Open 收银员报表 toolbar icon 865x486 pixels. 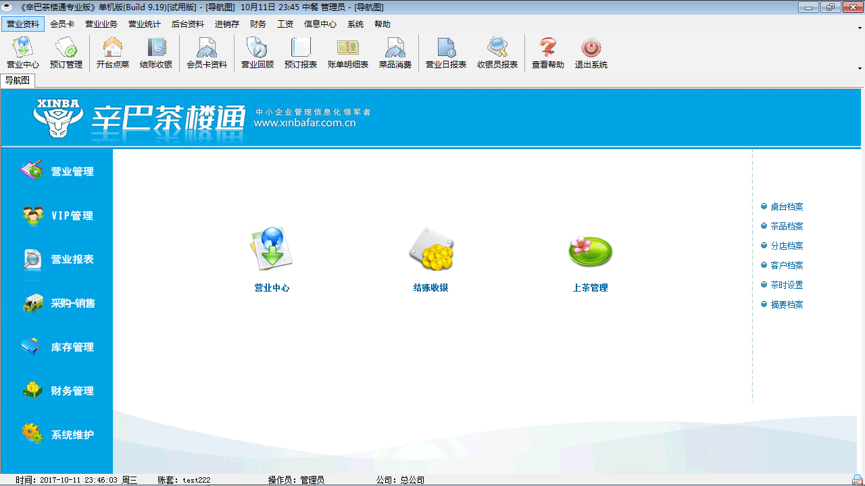(x=497, y=53)
